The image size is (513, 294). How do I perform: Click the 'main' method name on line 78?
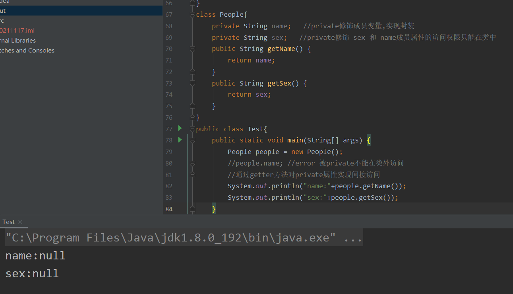click(x=295, y=140)
